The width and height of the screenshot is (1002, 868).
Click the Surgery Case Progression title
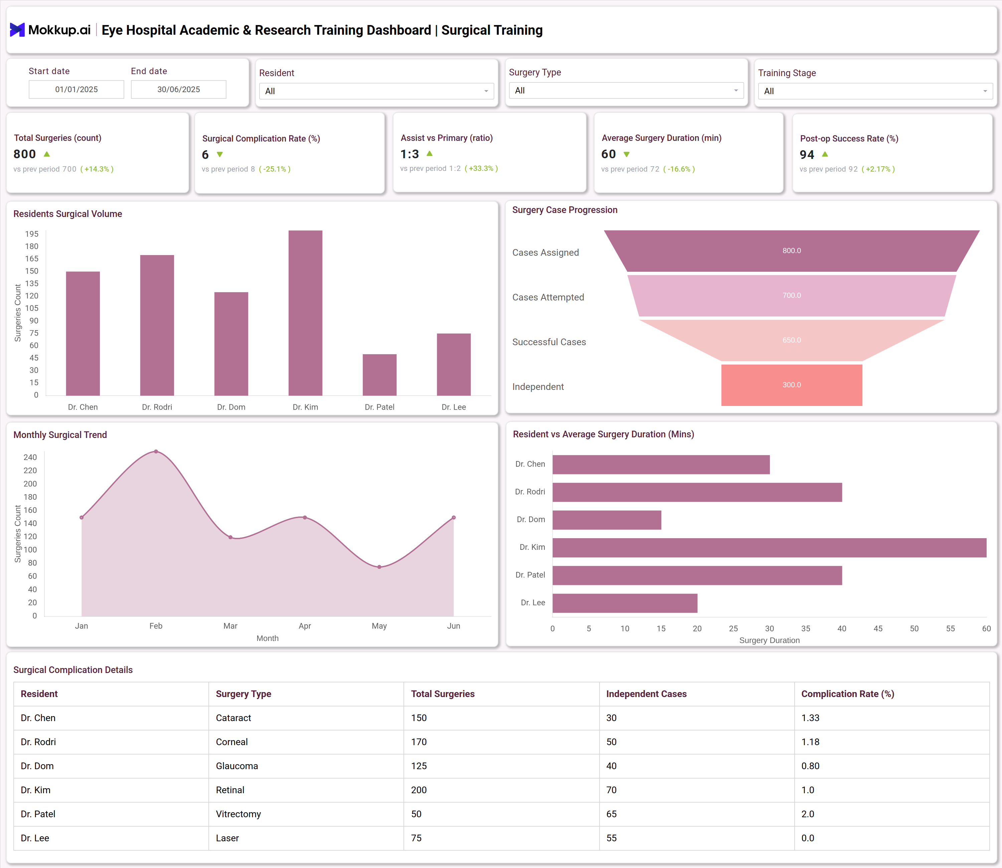tap(565, 210)
